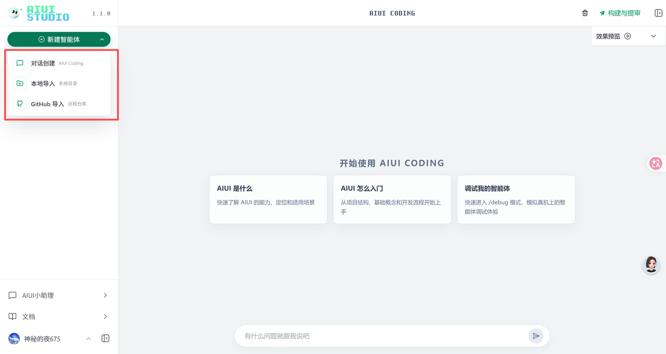Expand the user account chevron

tap(88, 339)
